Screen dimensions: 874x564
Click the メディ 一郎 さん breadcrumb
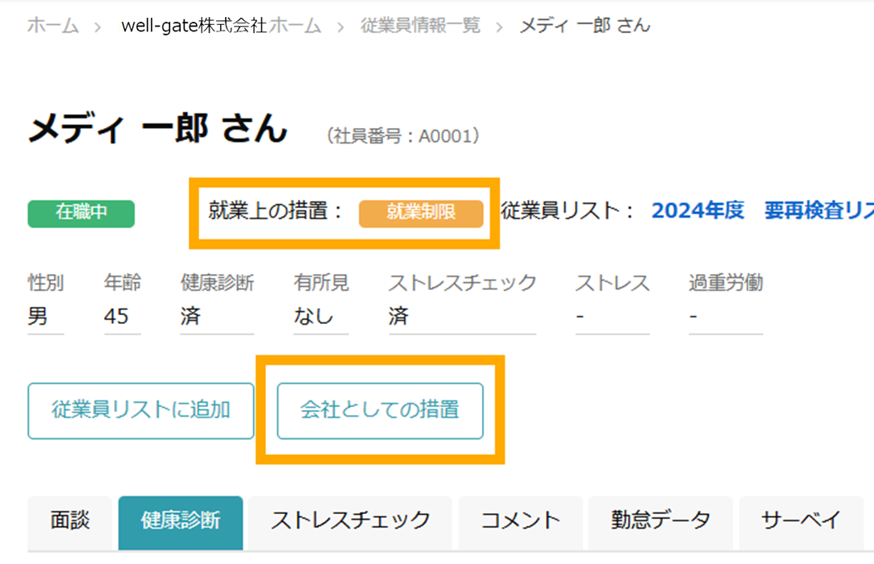click(x=585, y=26)
